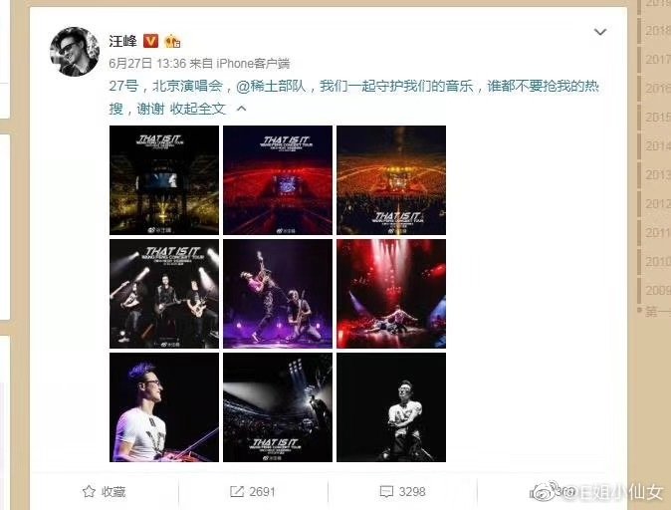Click the username 汪峰
This screenshot has width=671, height=510.
pyautogui.click(x=122, y=41)
